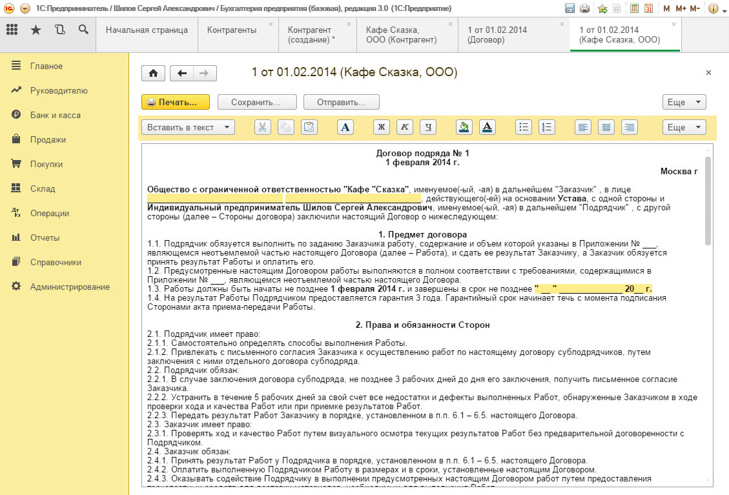Open 'Банк и касса' section in sidebar
This screenshot has width=729, height=495.
coord(55,115)
